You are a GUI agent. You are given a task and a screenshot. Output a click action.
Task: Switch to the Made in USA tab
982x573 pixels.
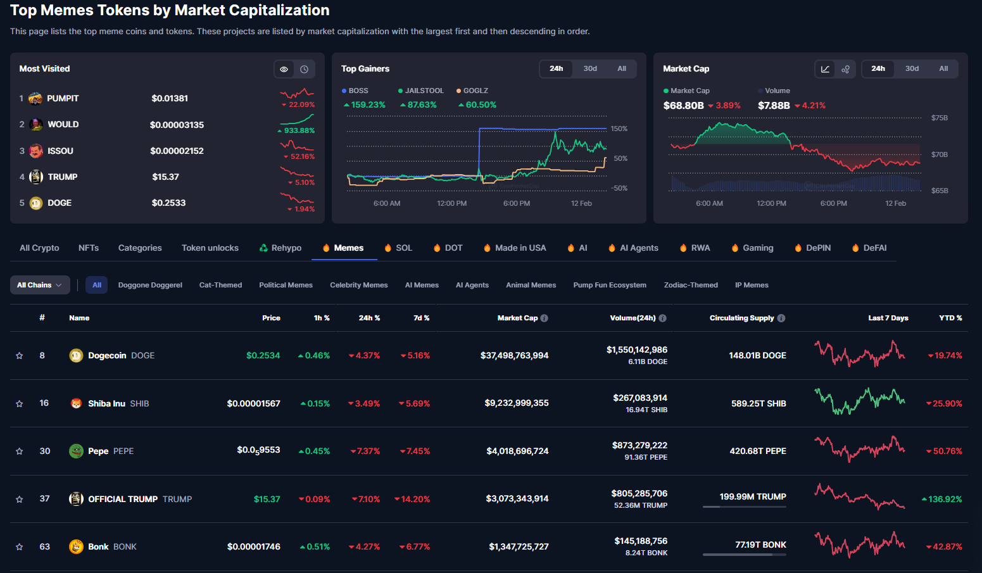(515, 248)
